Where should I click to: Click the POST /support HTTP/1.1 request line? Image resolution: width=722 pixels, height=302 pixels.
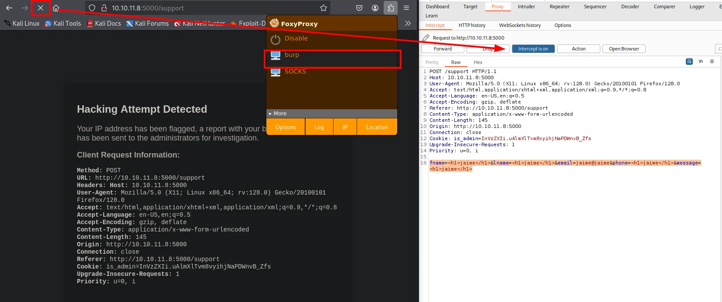pos(463,71)
